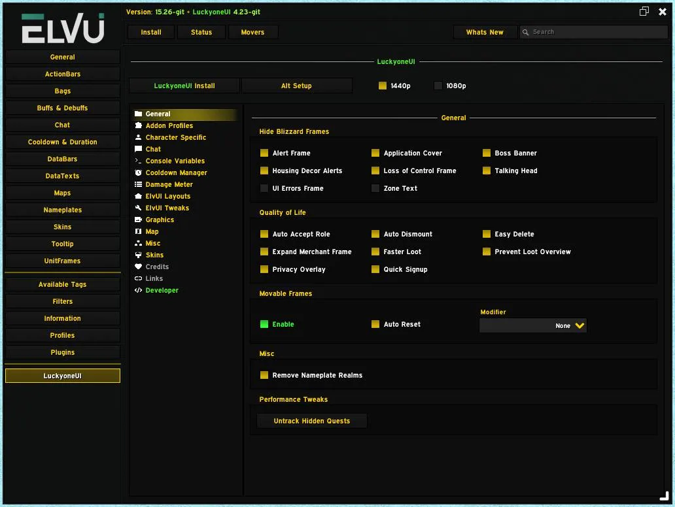This screenshot has width=675, height=507.
Task: Click the Links chain icon
Action: (138, 278)
